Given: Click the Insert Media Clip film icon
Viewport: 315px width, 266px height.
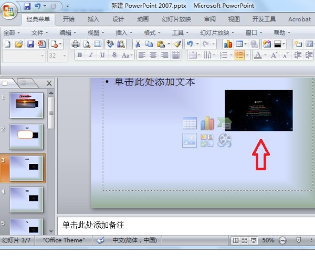Looking at the screenshot, I should 224,140.
